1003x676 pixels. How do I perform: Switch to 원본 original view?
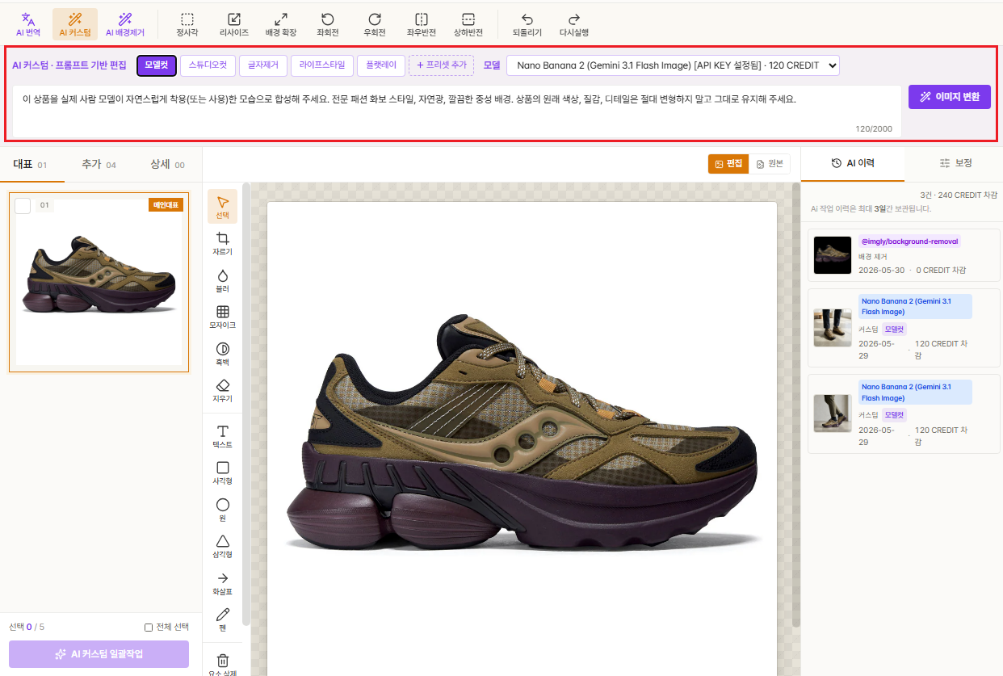(770, 163)
